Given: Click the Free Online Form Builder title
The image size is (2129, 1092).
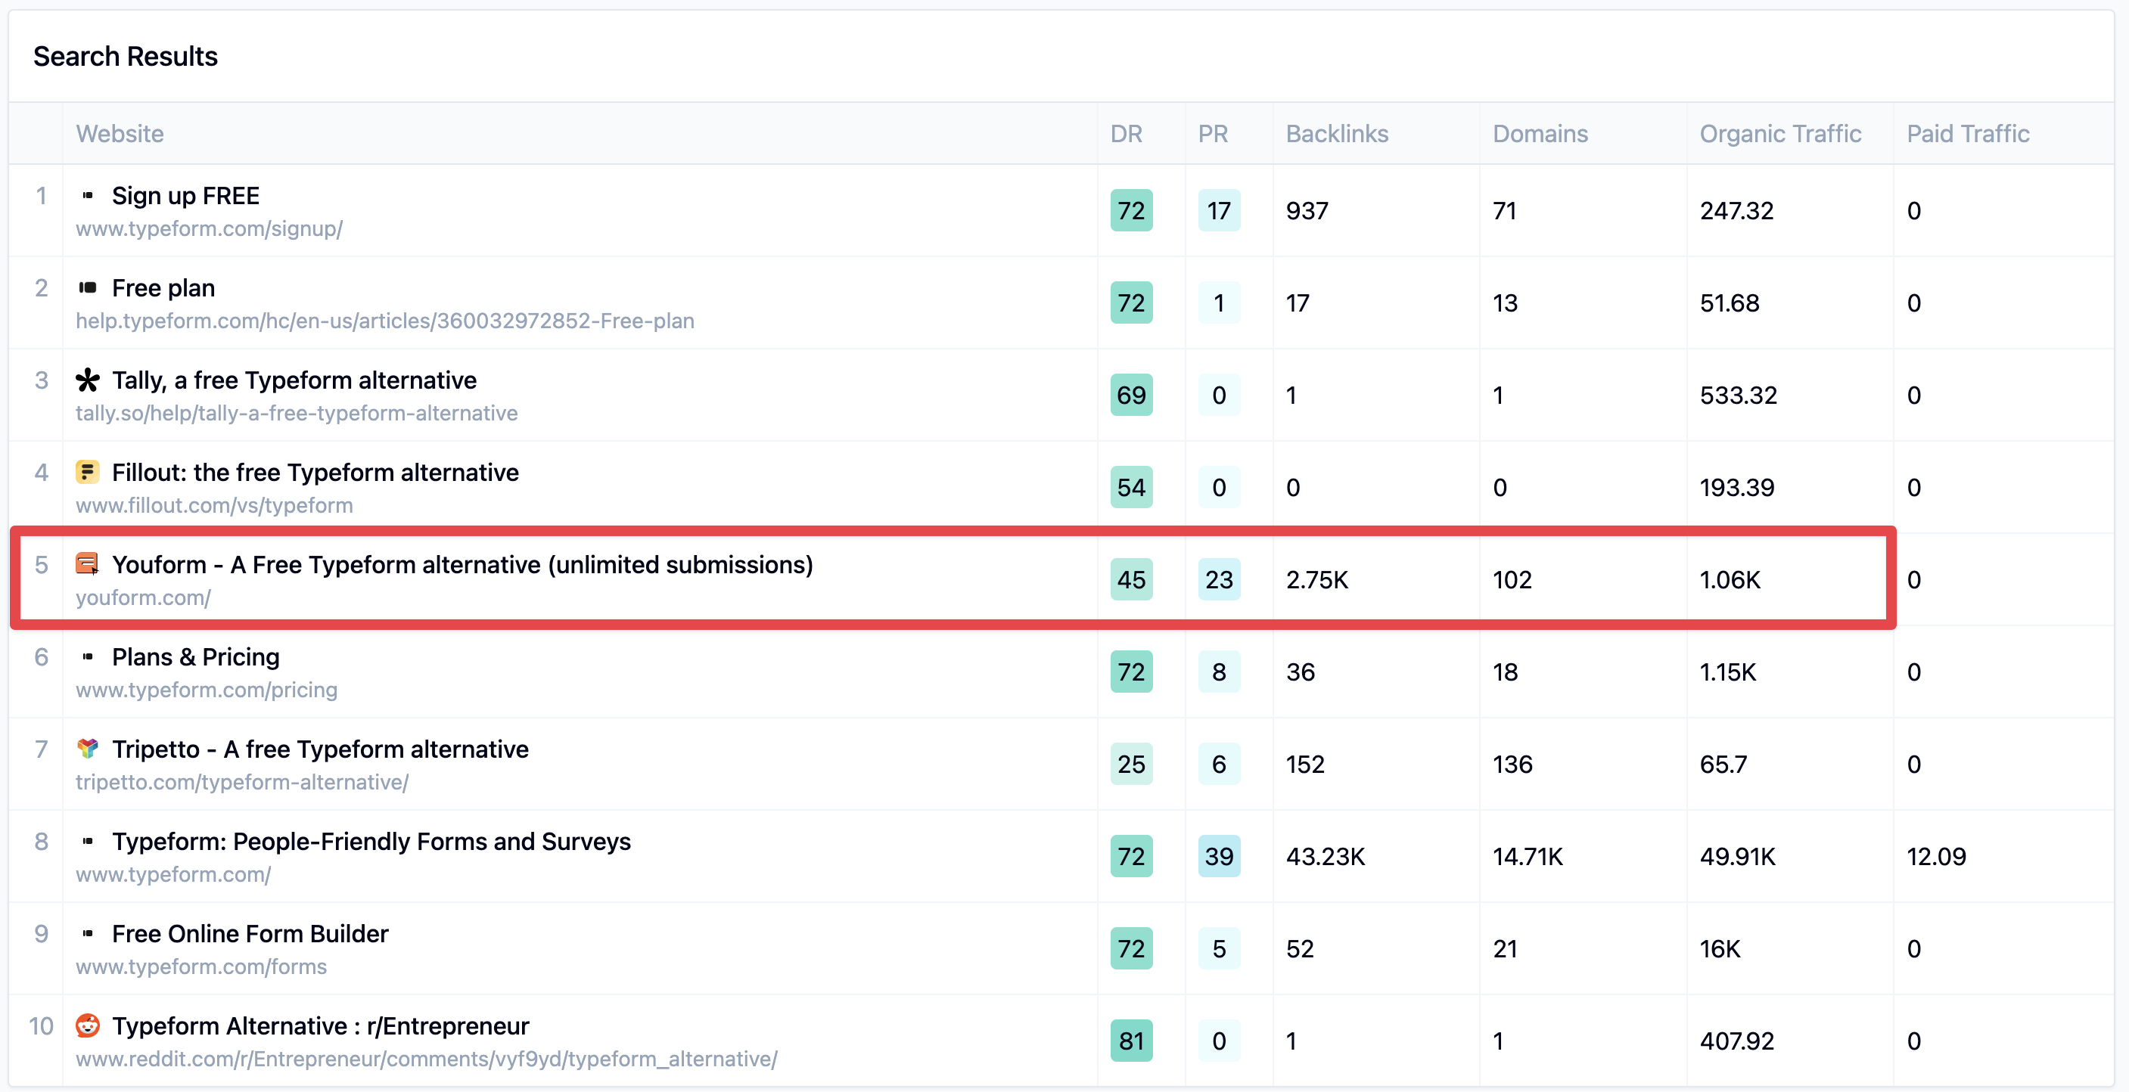Looking at the screenshot, I should click(250, 933).
